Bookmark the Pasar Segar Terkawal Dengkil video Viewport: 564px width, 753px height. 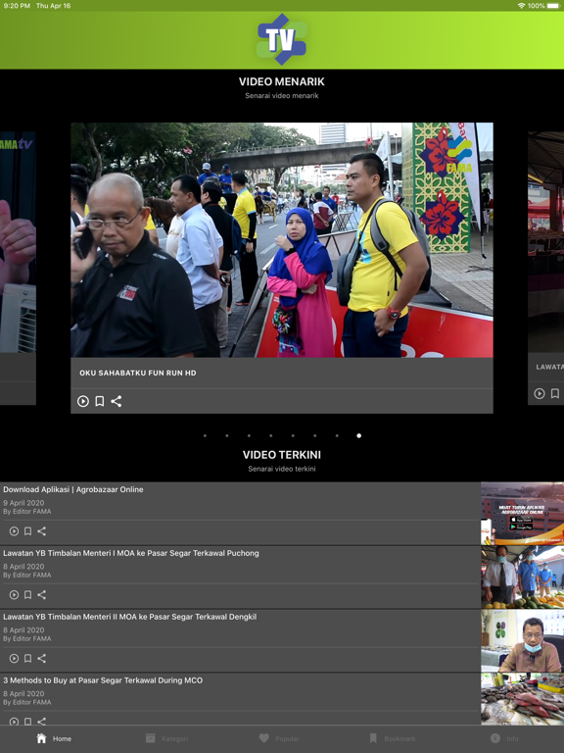pyautogui.click(x=27, y=659)
